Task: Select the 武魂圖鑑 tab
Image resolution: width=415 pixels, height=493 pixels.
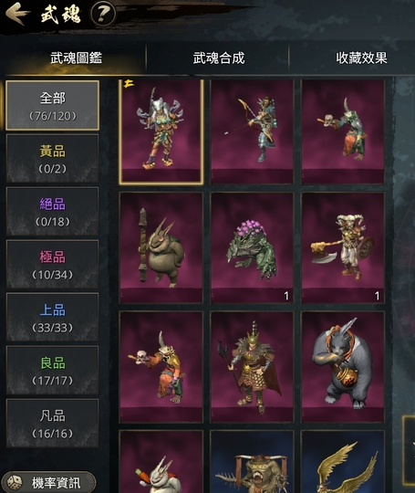Action: [76, 58]
